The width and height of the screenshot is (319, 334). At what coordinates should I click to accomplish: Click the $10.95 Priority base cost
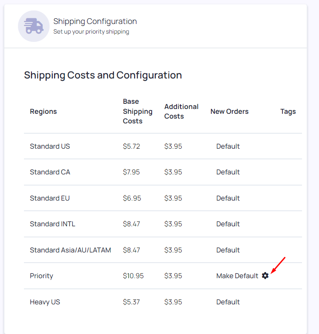tap(133, 276)
